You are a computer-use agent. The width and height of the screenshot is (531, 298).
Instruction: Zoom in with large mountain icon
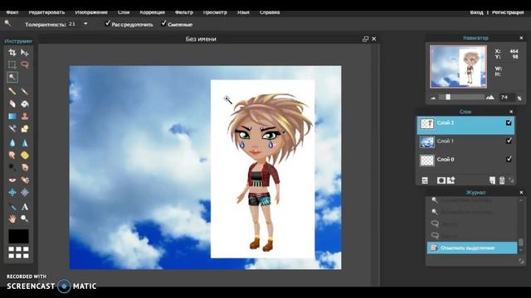coord(490,98)
